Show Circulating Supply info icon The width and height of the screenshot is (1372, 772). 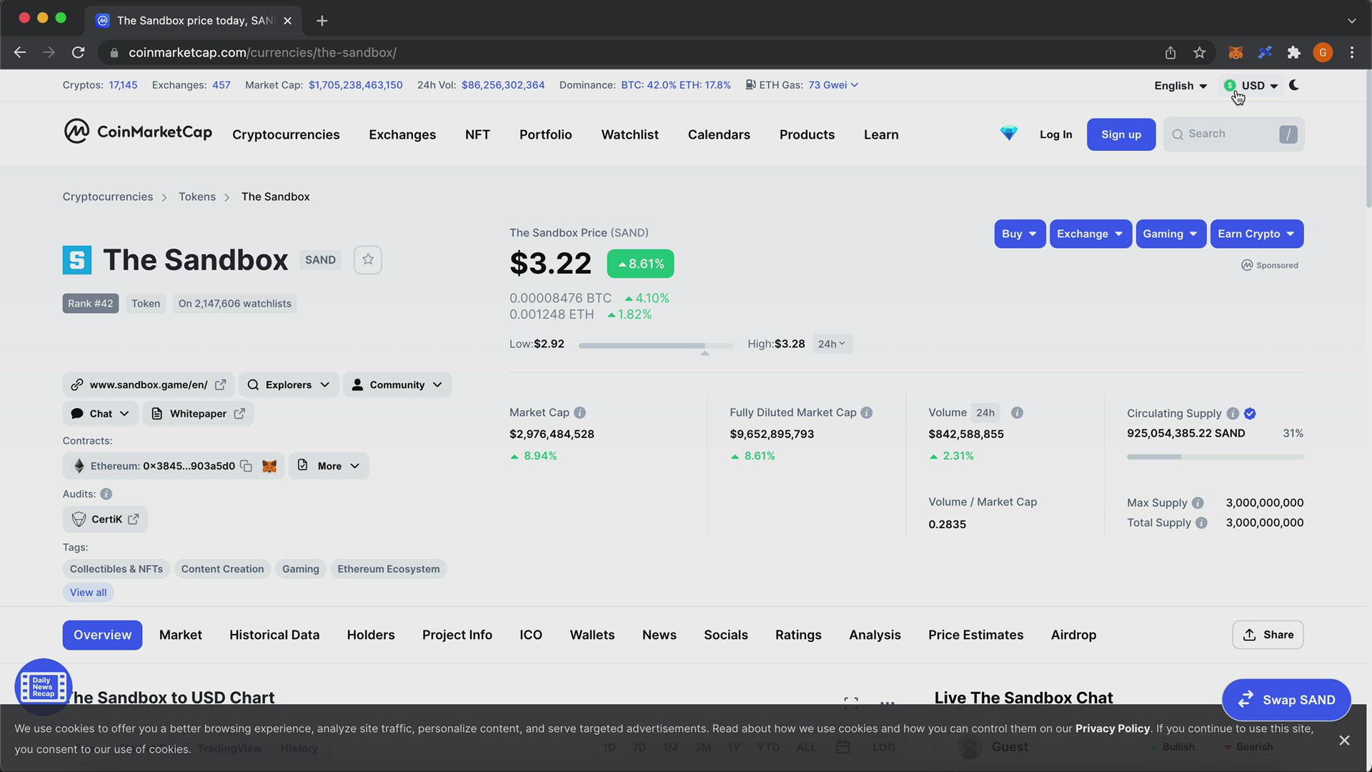pyautogui.click(x=1233, y=413)
